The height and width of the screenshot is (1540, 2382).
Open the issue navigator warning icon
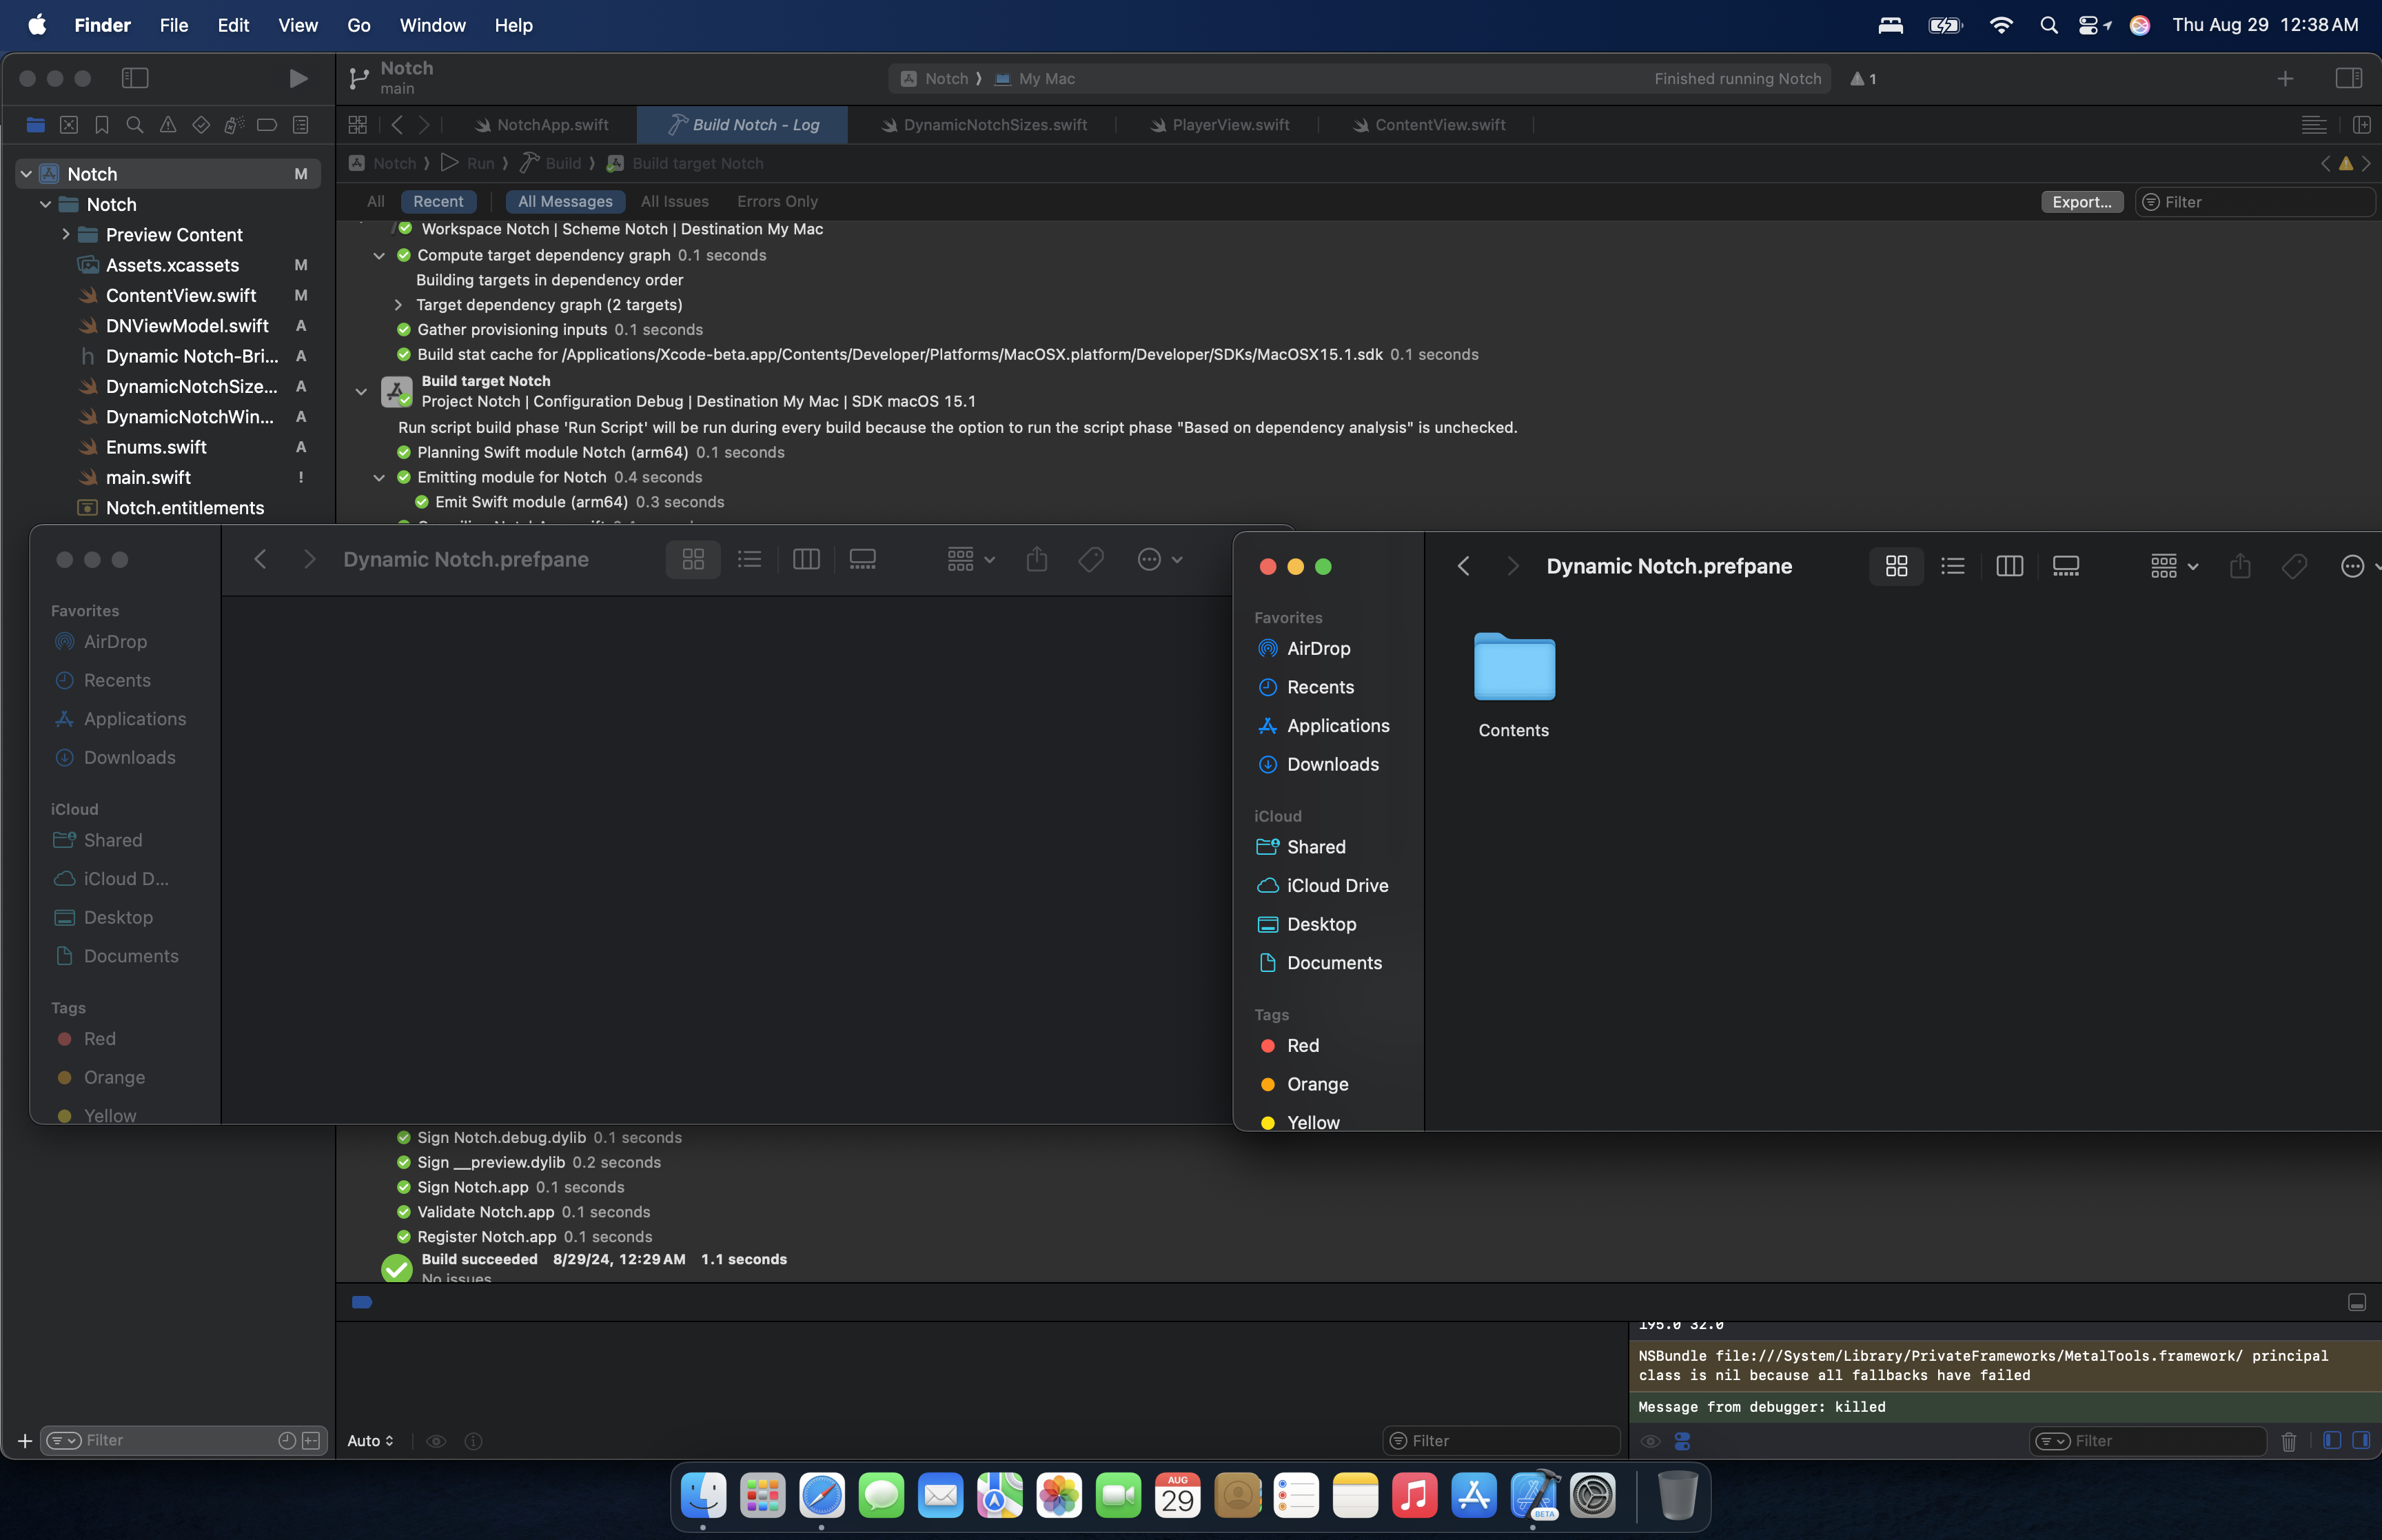coord(168,125)
